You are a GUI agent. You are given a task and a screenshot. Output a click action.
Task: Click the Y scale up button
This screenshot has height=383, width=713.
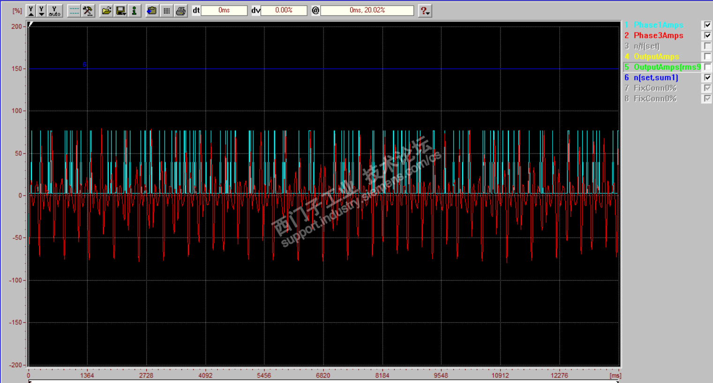point(30,11)
